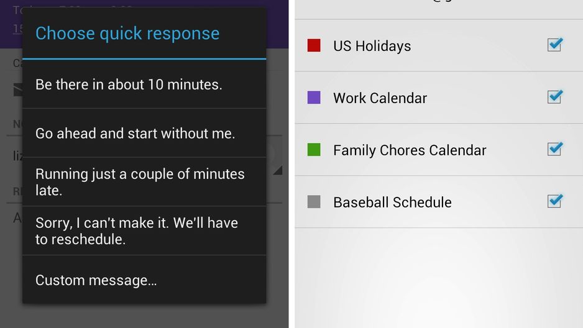Tap the Family Chores Calendar label
The width and height of the screenshot is (583, 328).
[410, 150]
